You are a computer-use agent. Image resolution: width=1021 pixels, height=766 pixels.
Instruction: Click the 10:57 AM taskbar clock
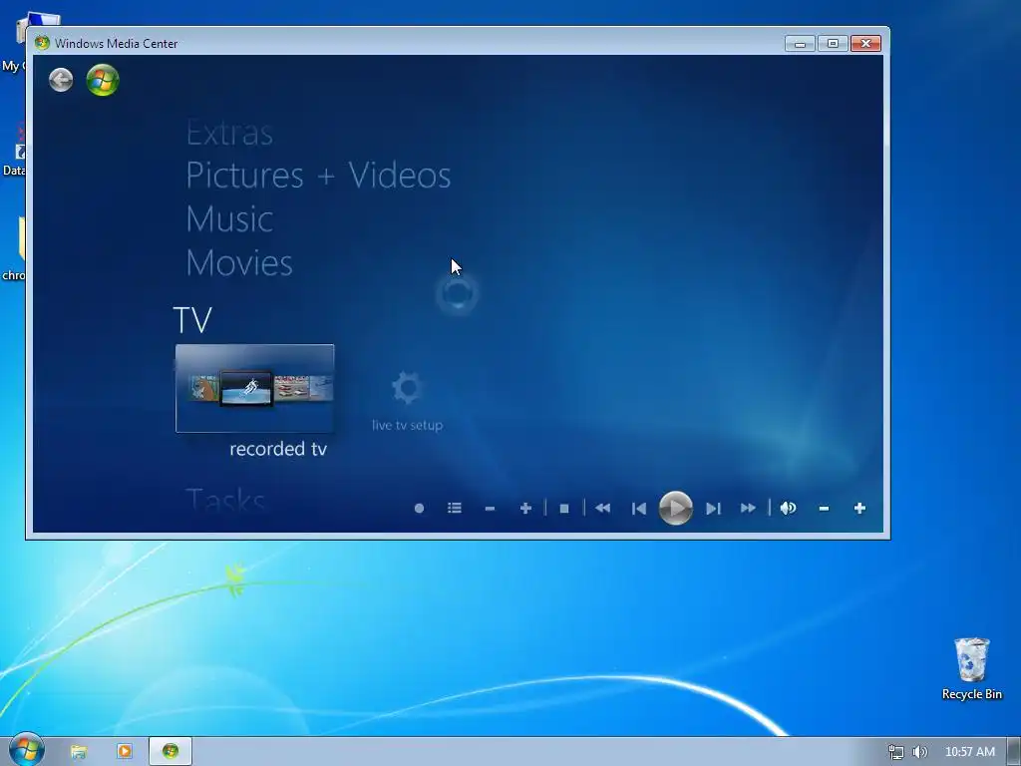[x=970, y=752]
